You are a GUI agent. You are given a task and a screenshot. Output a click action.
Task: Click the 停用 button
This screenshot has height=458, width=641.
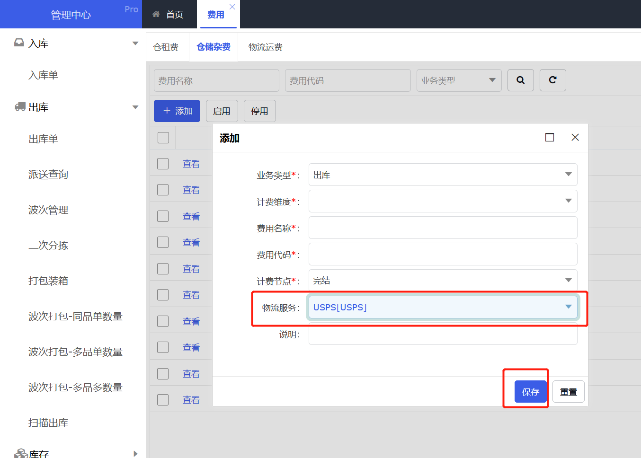pyautogui.click(x=259, y=111)
